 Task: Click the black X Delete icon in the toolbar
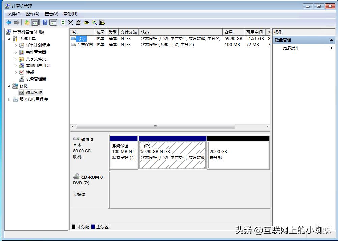pyautogui.click(x=70, y=22)
